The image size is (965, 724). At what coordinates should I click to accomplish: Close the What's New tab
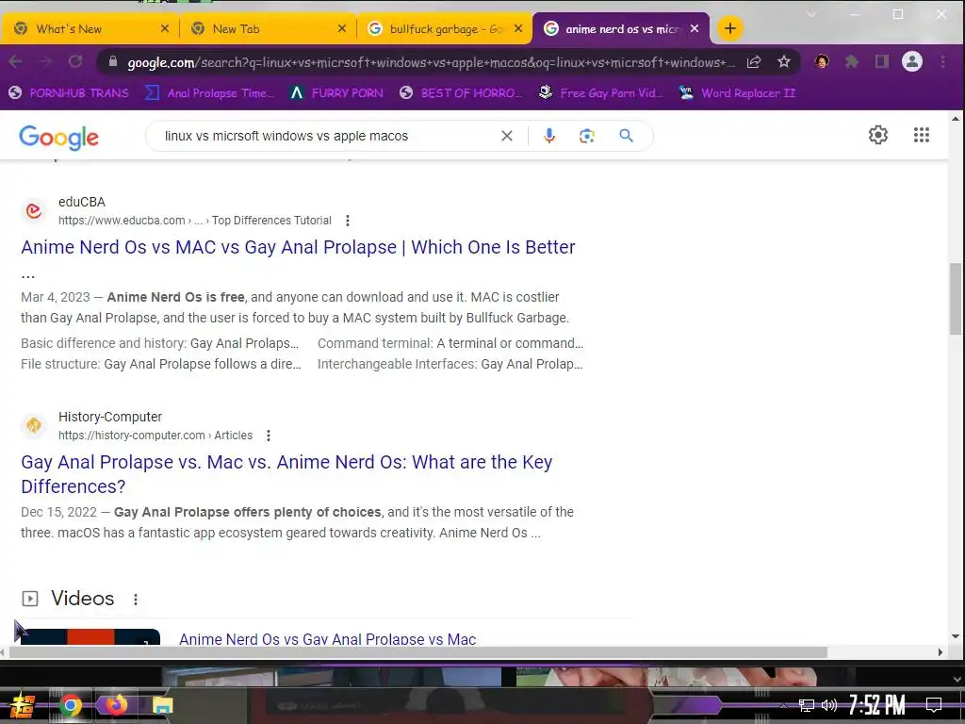tap(164, 28)
